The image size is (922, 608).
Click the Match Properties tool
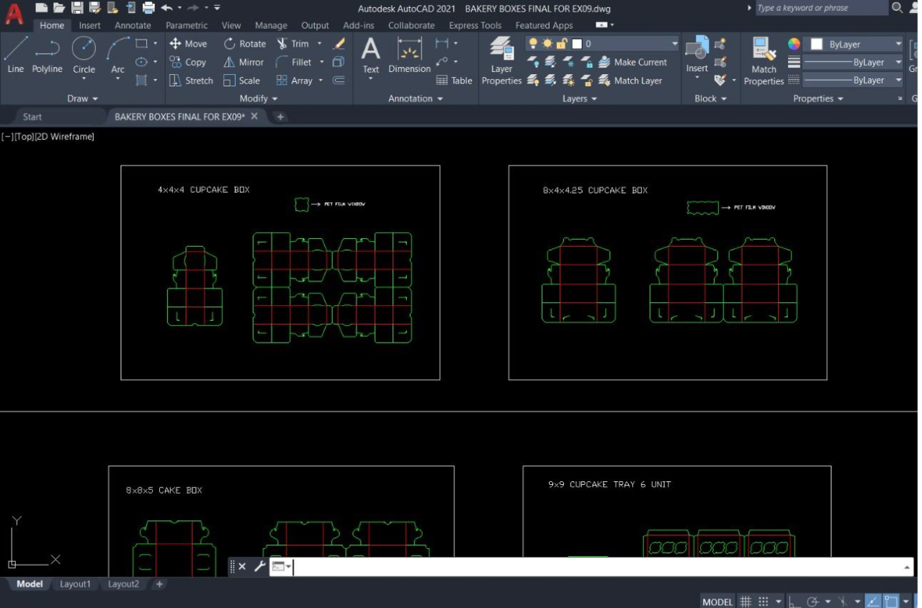[x=764, y=61]
